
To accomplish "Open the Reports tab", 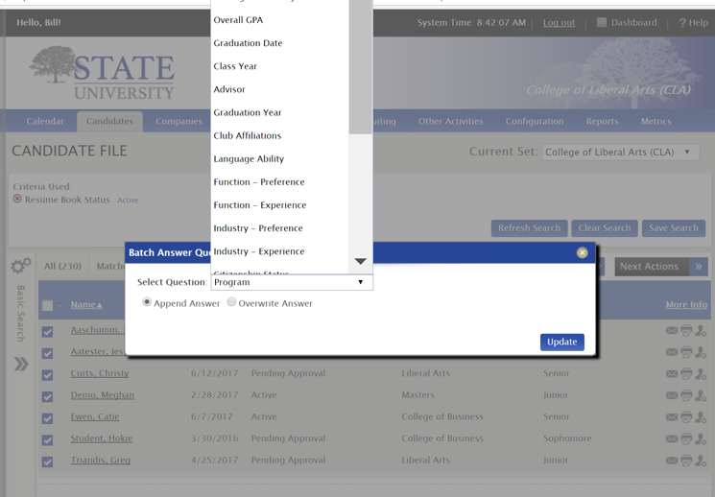I will (x=603, y=122).
